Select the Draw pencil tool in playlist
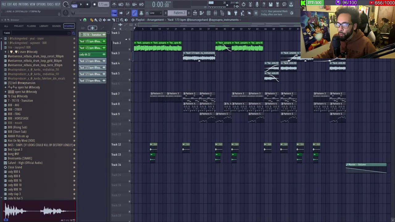 tap(92, 20)
